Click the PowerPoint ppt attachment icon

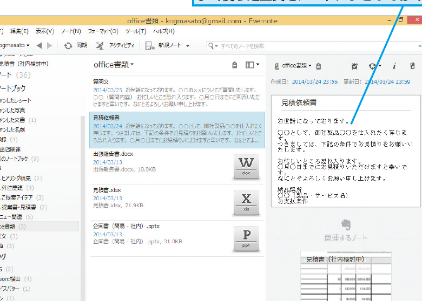click(x=246, y=239)
